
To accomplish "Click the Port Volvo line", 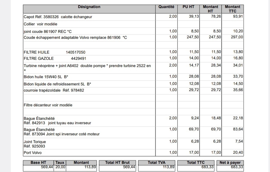I will pos(32,153).
